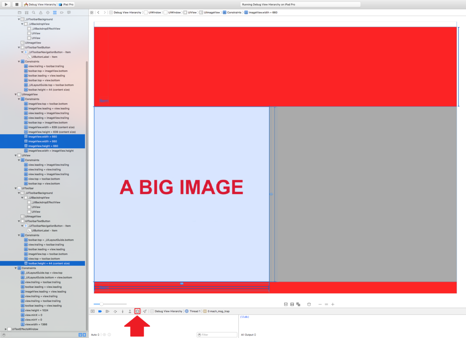This screenshot has height=338, width=466.
Task: Show the Issue navigator warning icon
Action: [40, 12]
